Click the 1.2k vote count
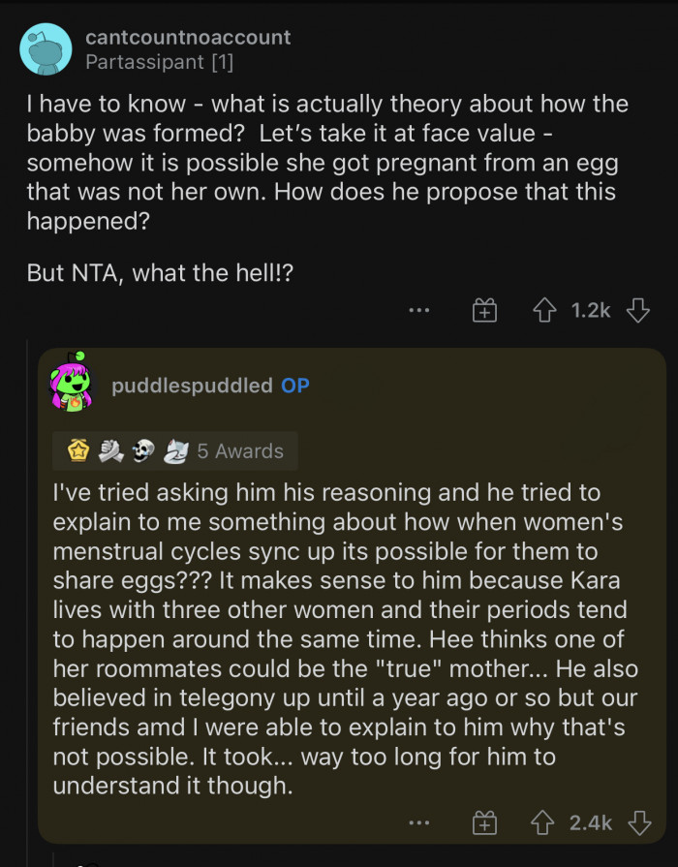678x867 pixels. pos(593,310)
